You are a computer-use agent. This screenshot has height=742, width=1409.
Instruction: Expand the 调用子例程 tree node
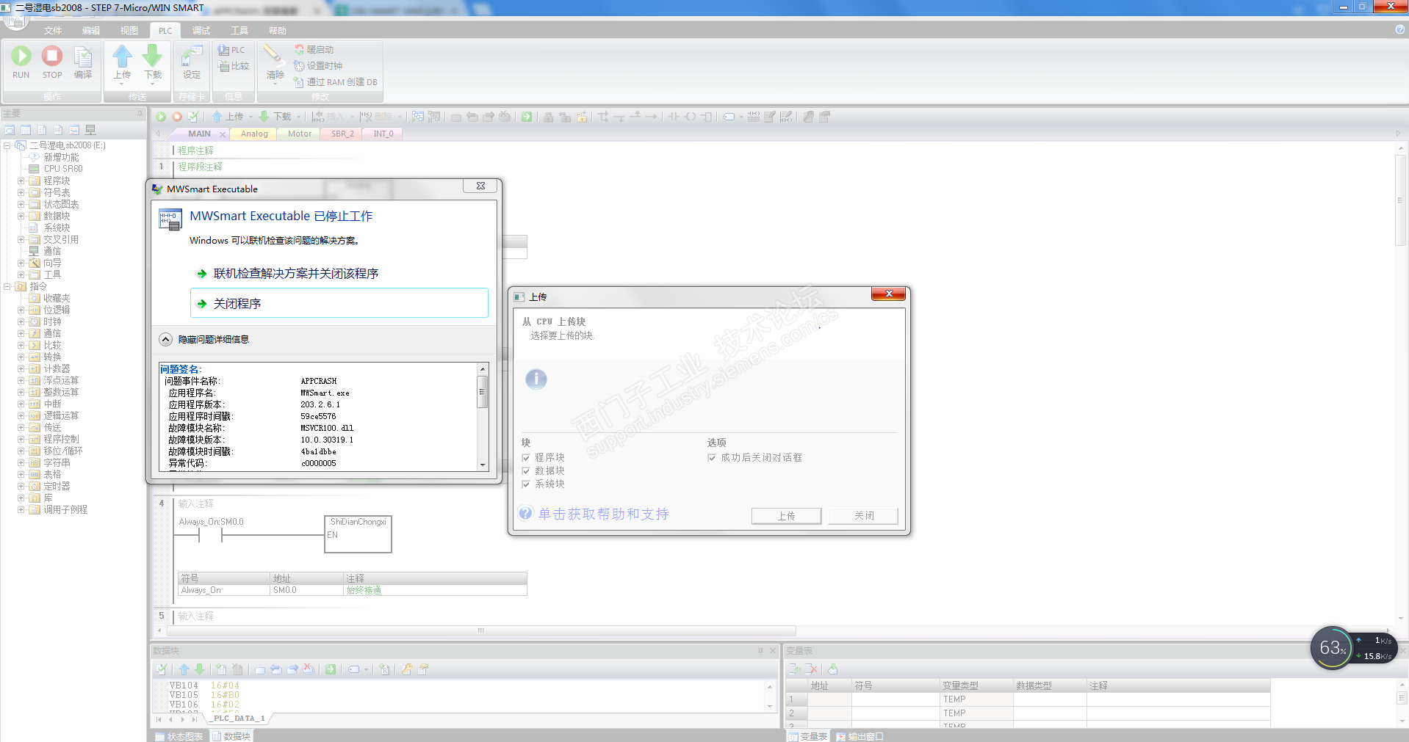click(x=21, y=509)
